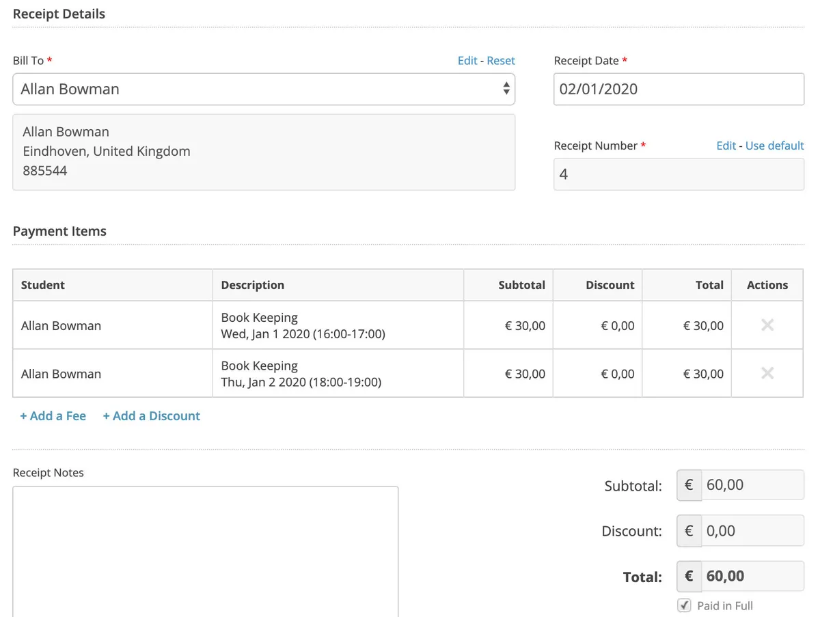Delete the Thu, Jan 2 Book Keeping row
The image size is (820, 617).
pyautogui.click(x=767, y=373)
